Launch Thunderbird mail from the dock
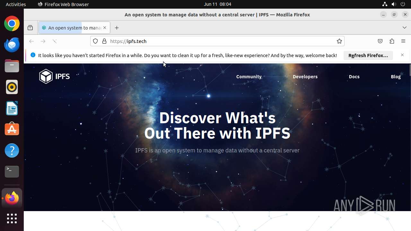411x231 pixels. click(12, 45)
